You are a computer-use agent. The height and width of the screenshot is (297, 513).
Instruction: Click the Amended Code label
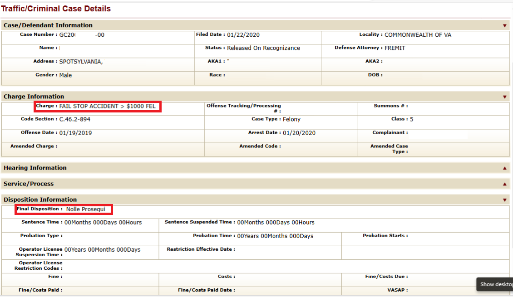pos(260,146)
